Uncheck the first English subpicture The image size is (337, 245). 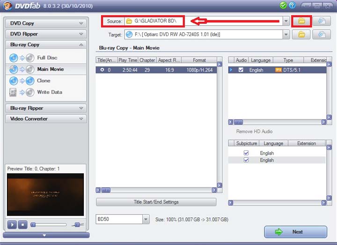pos(246,153)
